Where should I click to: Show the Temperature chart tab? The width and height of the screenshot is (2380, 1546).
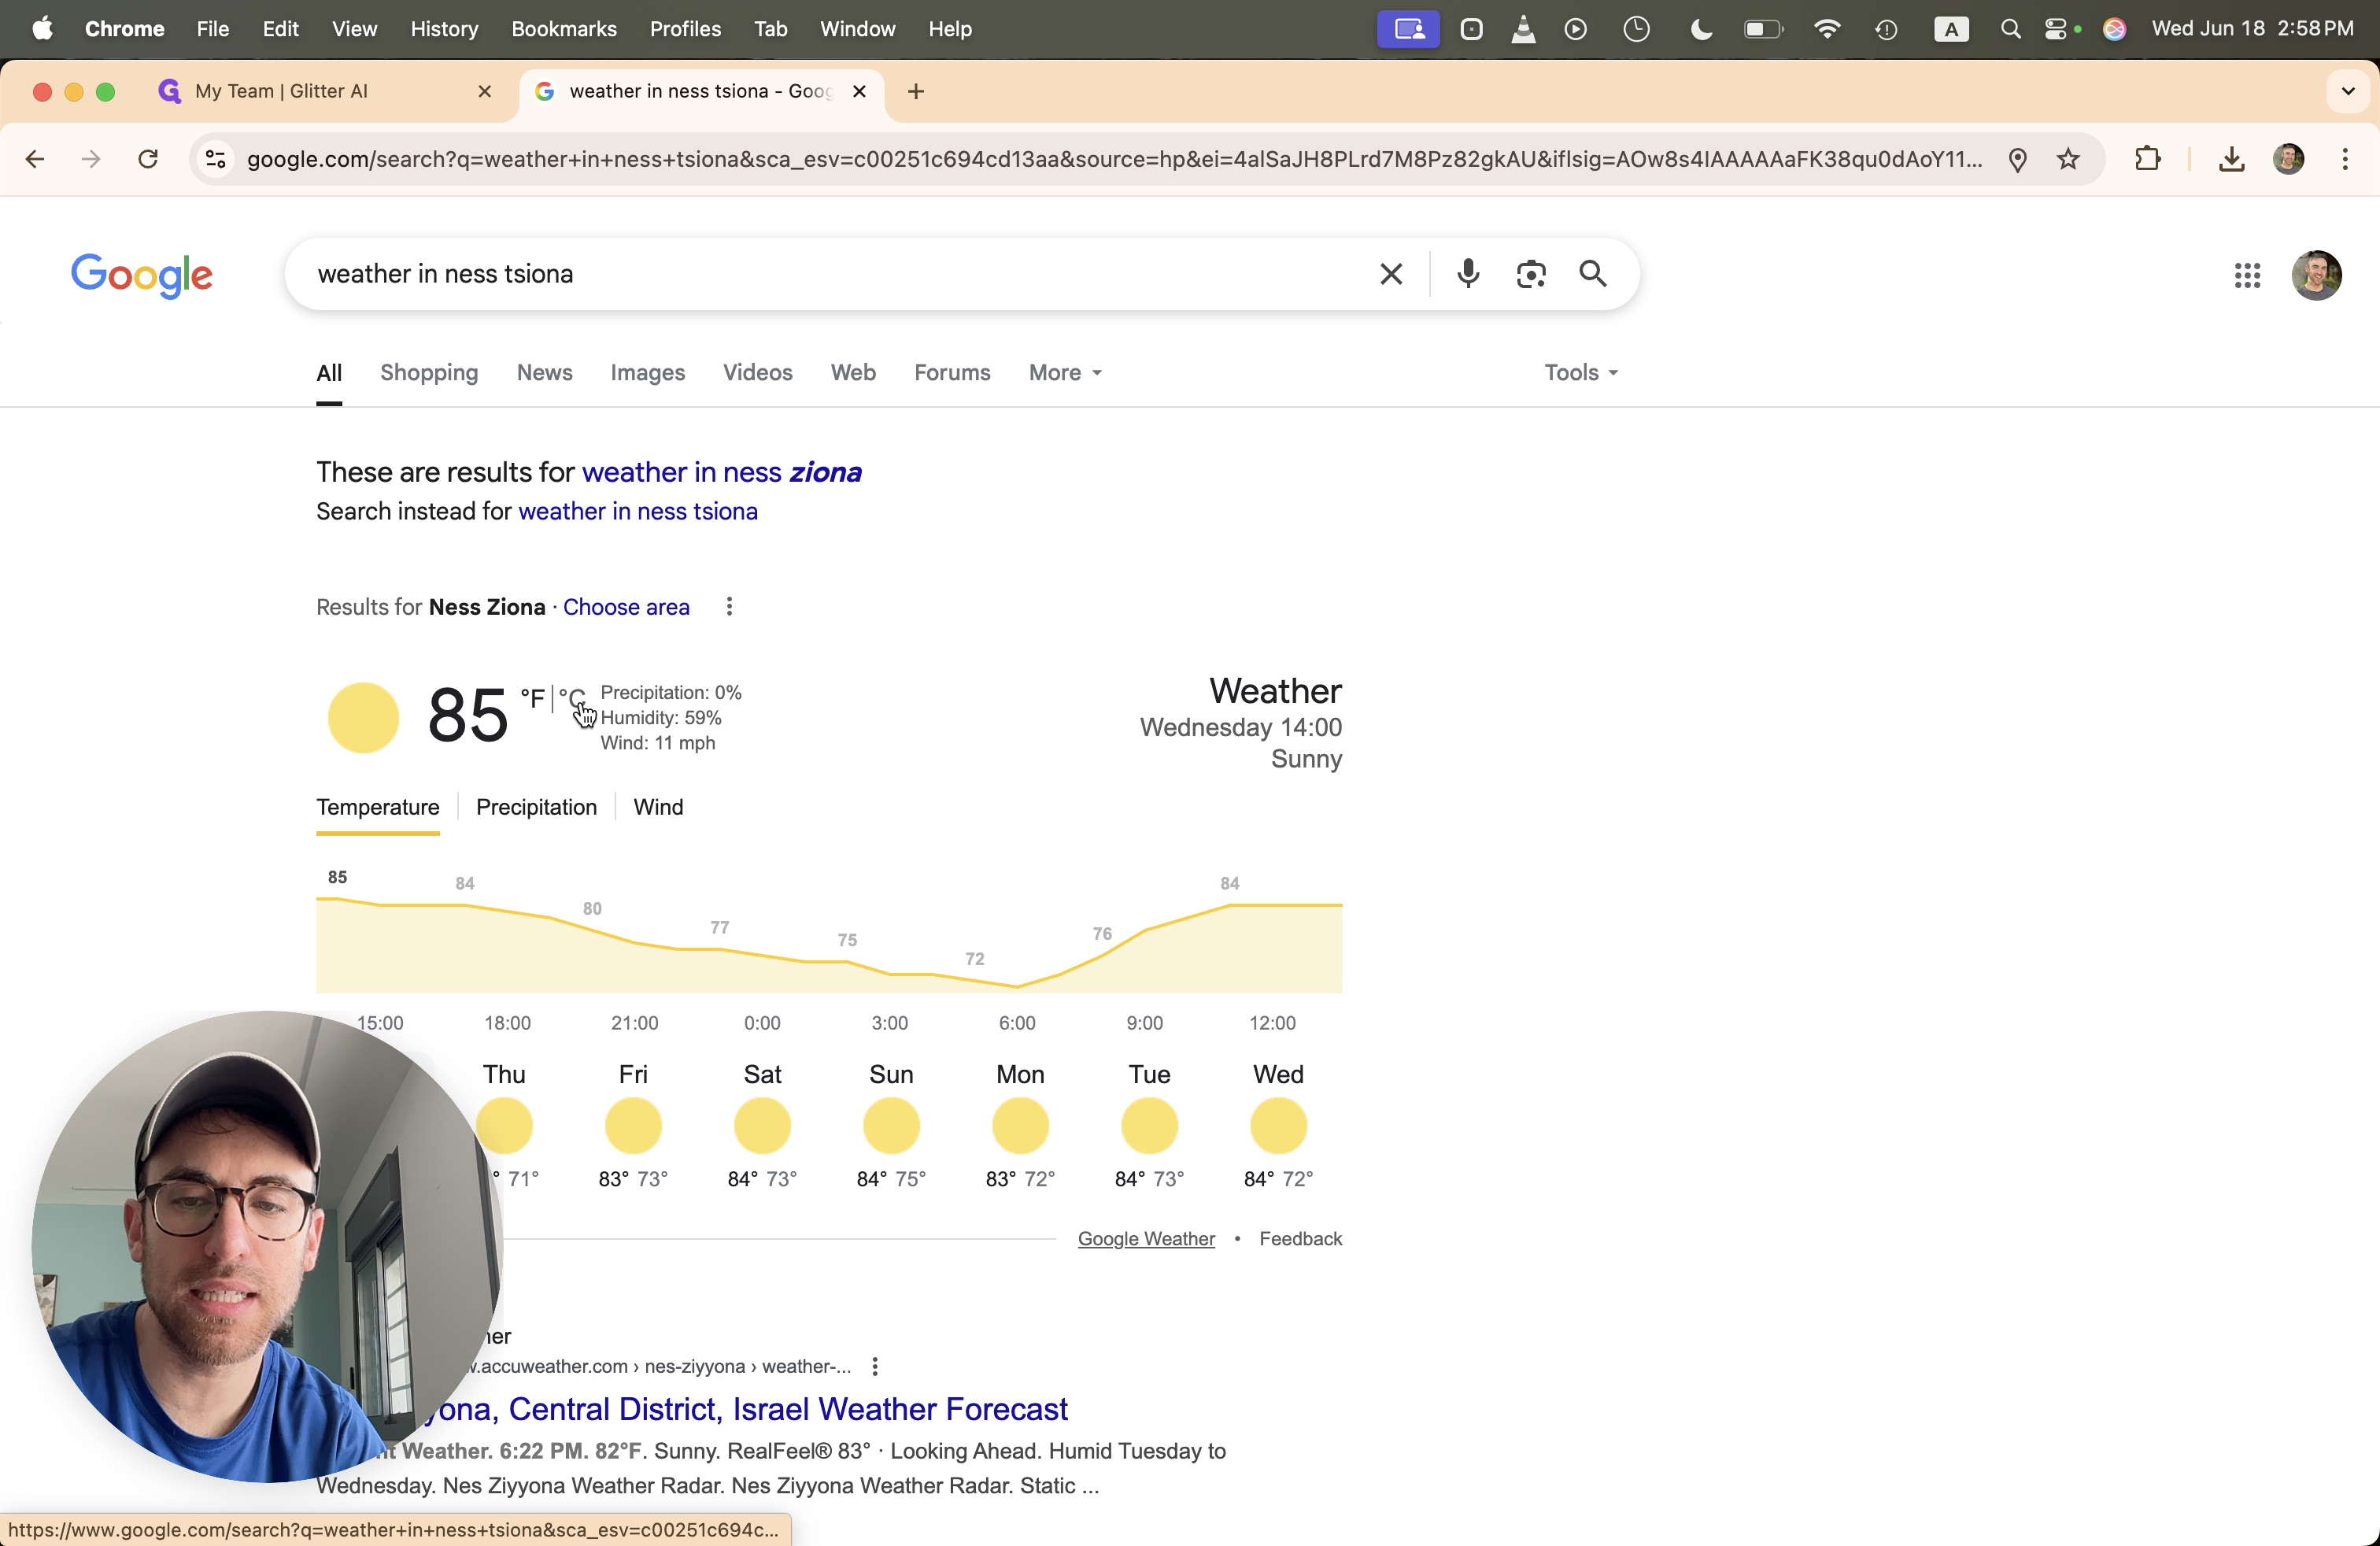coord(378,807)
